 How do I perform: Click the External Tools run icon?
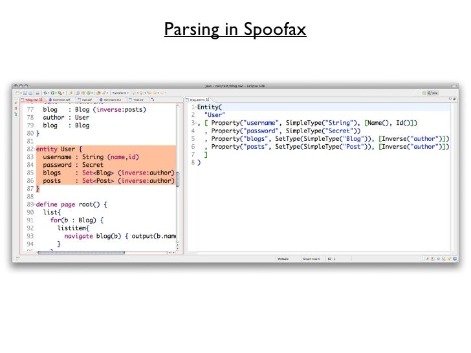pos(60,93)
